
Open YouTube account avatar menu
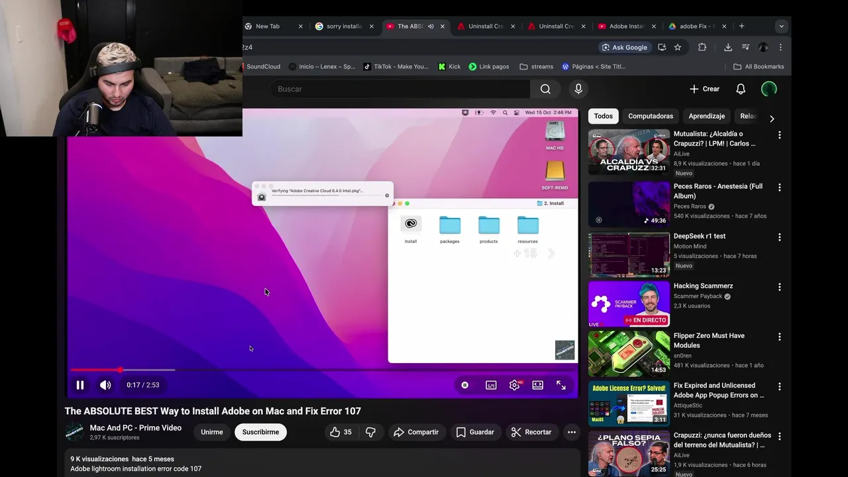pyautogui.click(x=769, y=89)
